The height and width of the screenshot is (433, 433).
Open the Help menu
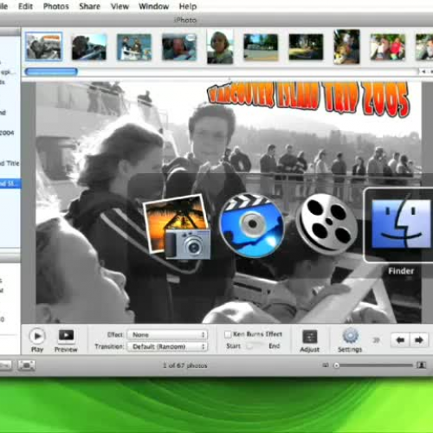[188, 6]
